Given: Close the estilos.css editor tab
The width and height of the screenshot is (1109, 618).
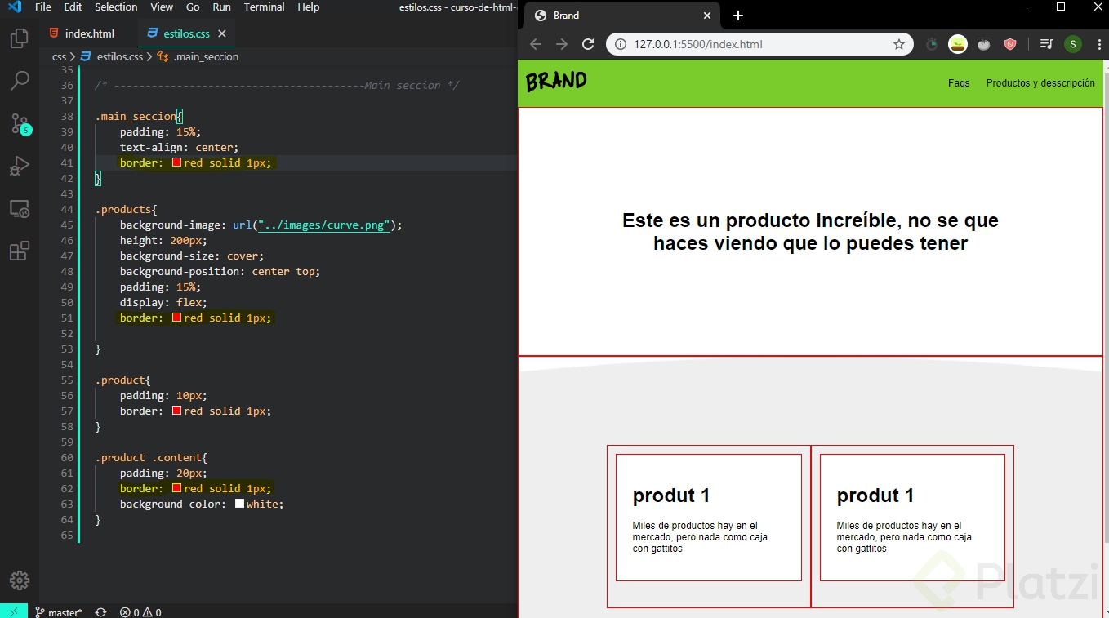Looking at the screenshot, I should (x=221, y=33).
